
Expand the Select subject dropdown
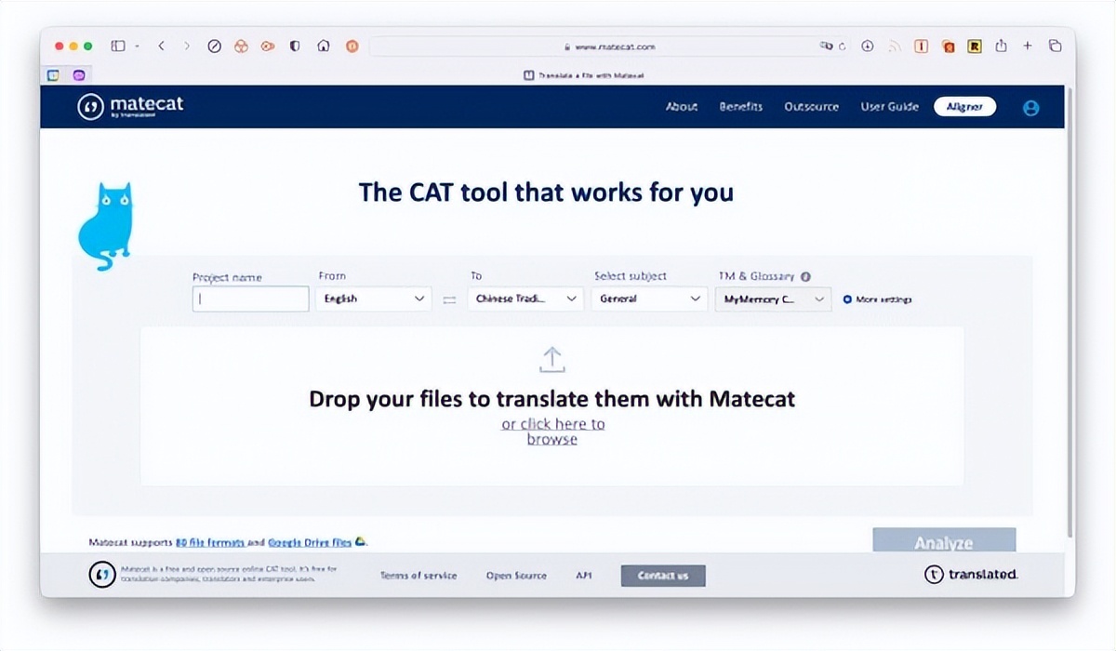click(649, 299)
